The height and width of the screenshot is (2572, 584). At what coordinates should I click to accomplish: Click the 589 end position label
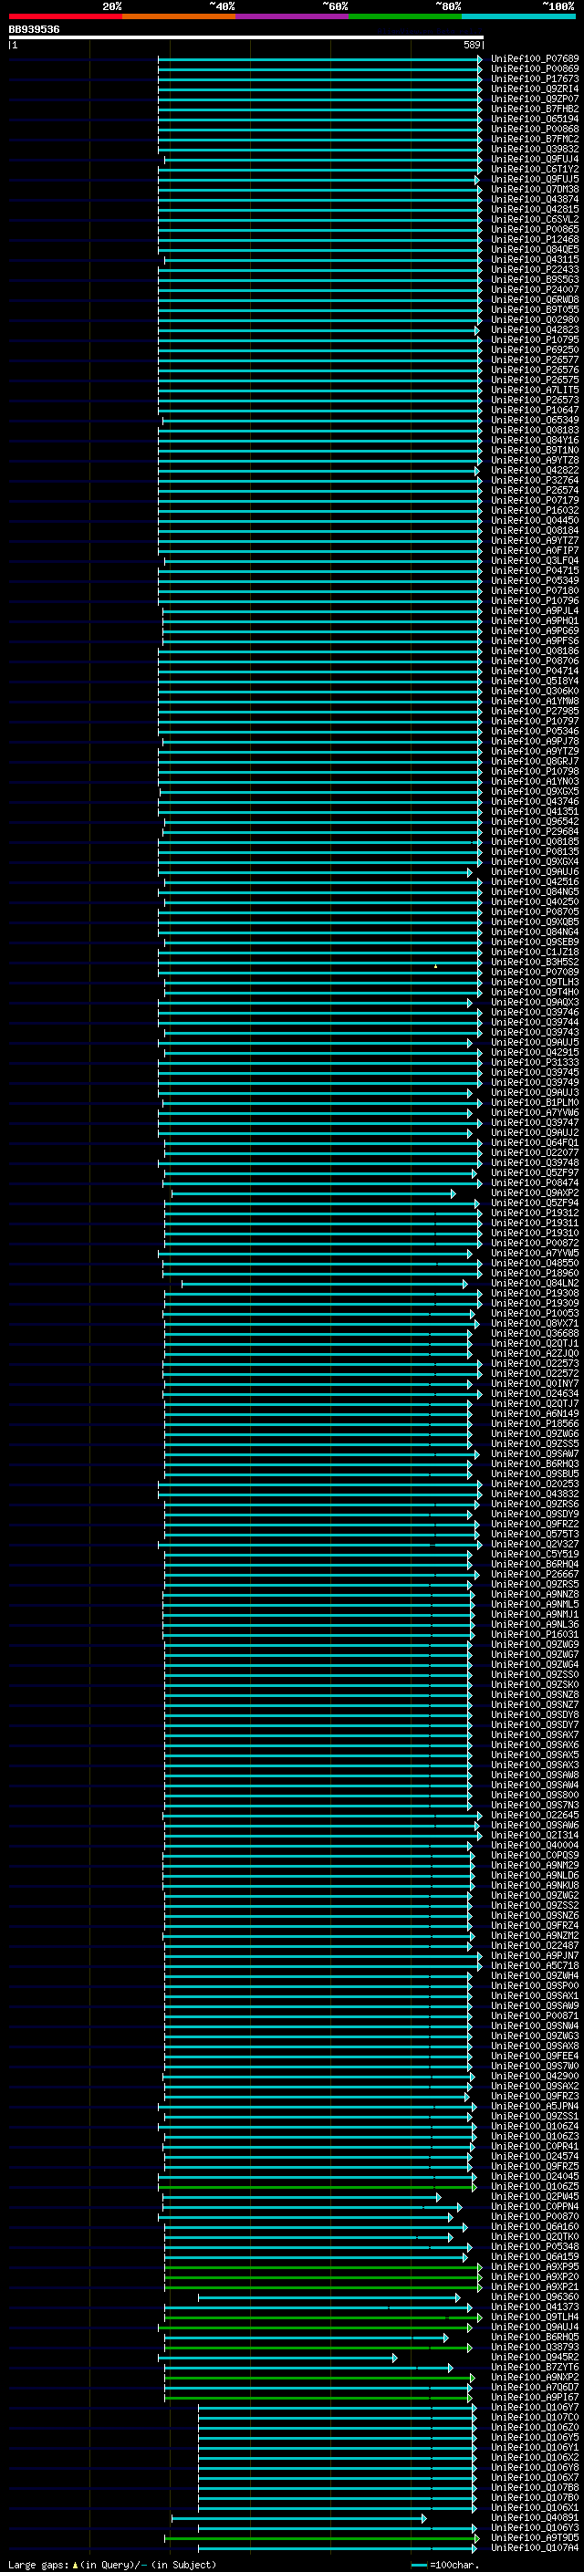click(x=472, y=45)
